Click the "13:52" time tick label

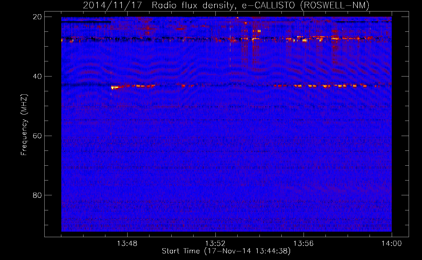215,244
